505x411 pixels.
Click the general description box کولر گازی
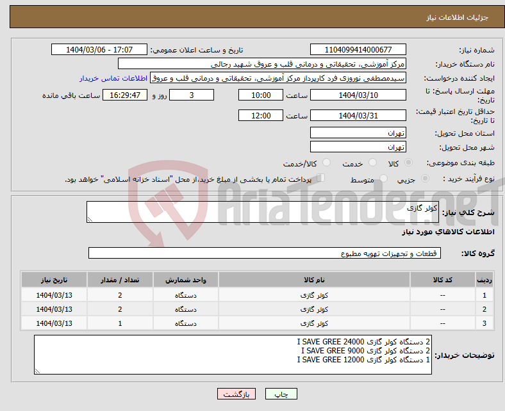(x=263, y=212)
